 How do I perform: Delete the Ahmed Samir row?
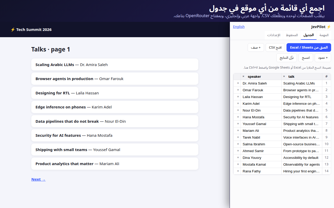pos(238,151)
